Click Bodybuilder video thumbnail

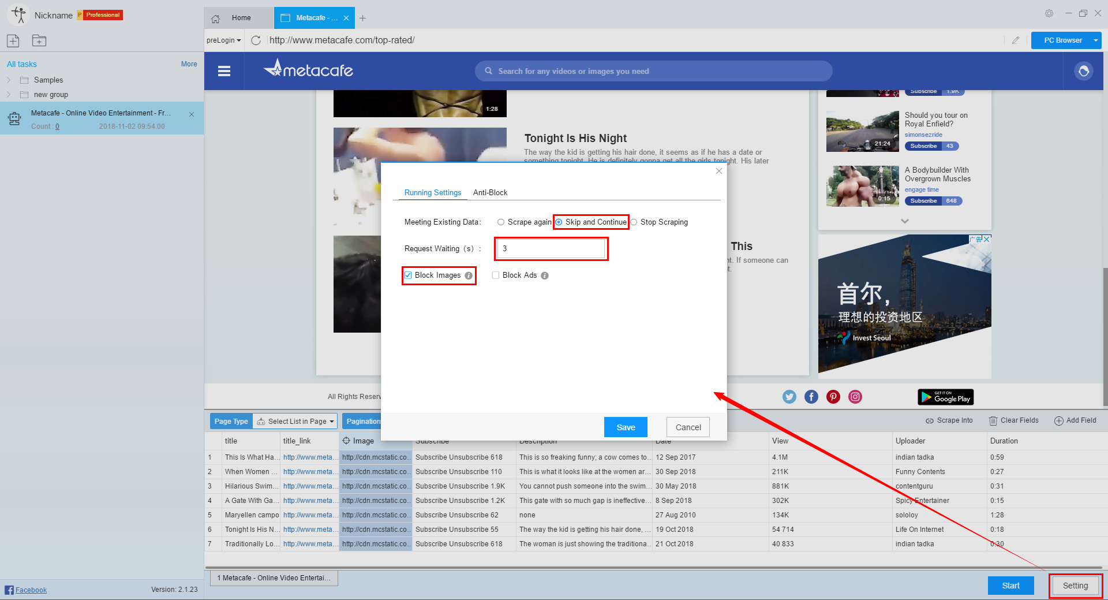pos(862,186)
